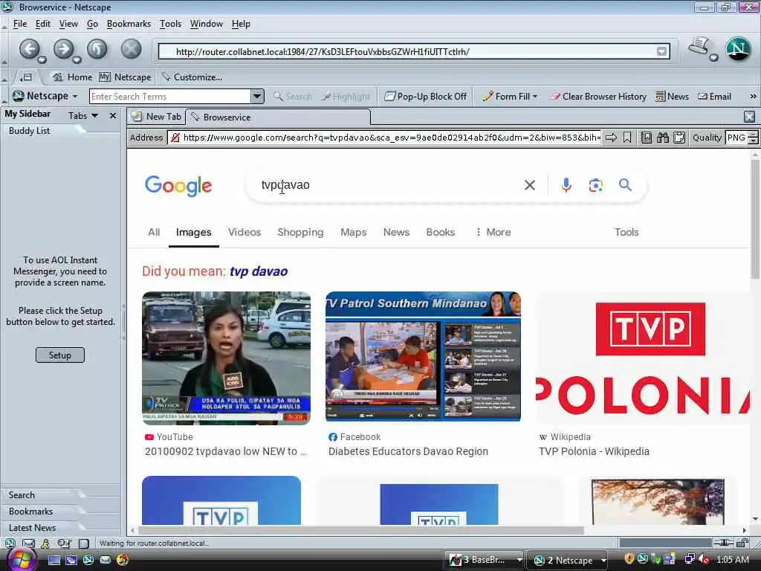The height and width of the screenshot is (571, 761).
Task: Click the Setup button in sidebar
Action: [59, 355]
